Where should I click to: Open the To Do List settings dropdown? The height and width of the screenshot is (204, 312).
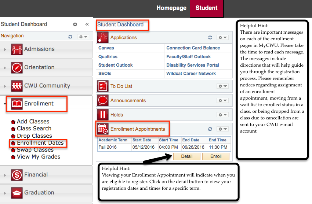tap(222, 86)
